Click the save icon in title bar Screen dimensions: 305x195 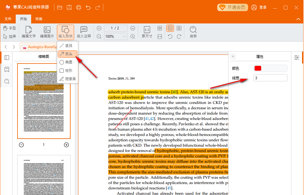pyautogui.click(x=69, y=7)
